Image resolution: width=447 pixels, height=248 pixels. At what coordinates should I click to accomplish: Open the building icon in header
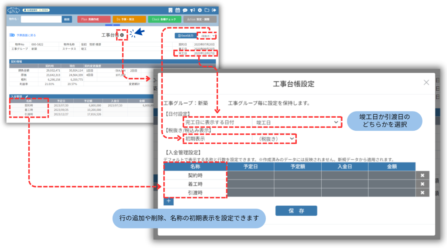170,10
